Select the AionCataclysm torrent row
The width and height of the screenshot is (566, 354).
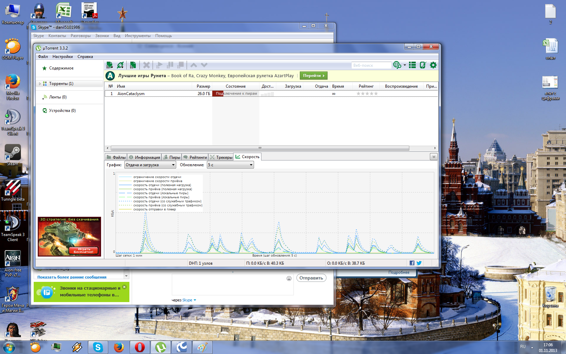pos(271,94)
